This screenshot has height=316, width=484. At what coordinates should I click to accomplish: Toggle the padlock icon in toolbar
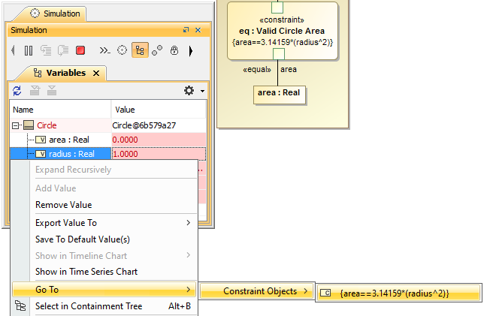tap(174, 50)
